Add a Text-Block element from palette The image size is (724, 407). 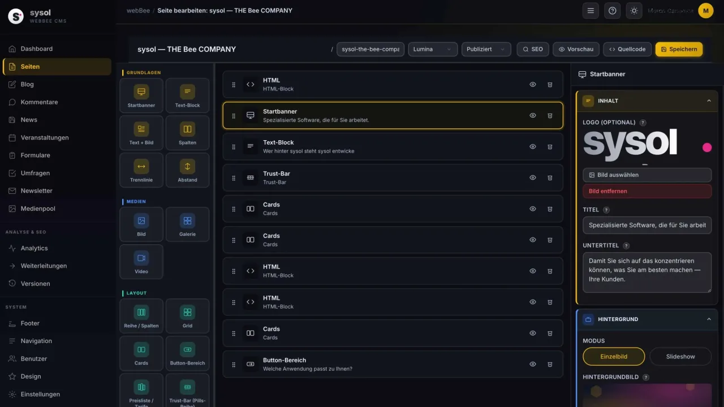tap(187, 95)
